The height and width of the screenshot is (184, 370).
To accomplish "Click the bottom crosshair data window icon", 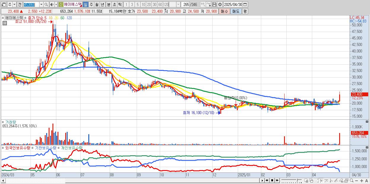I will point(306,181).
